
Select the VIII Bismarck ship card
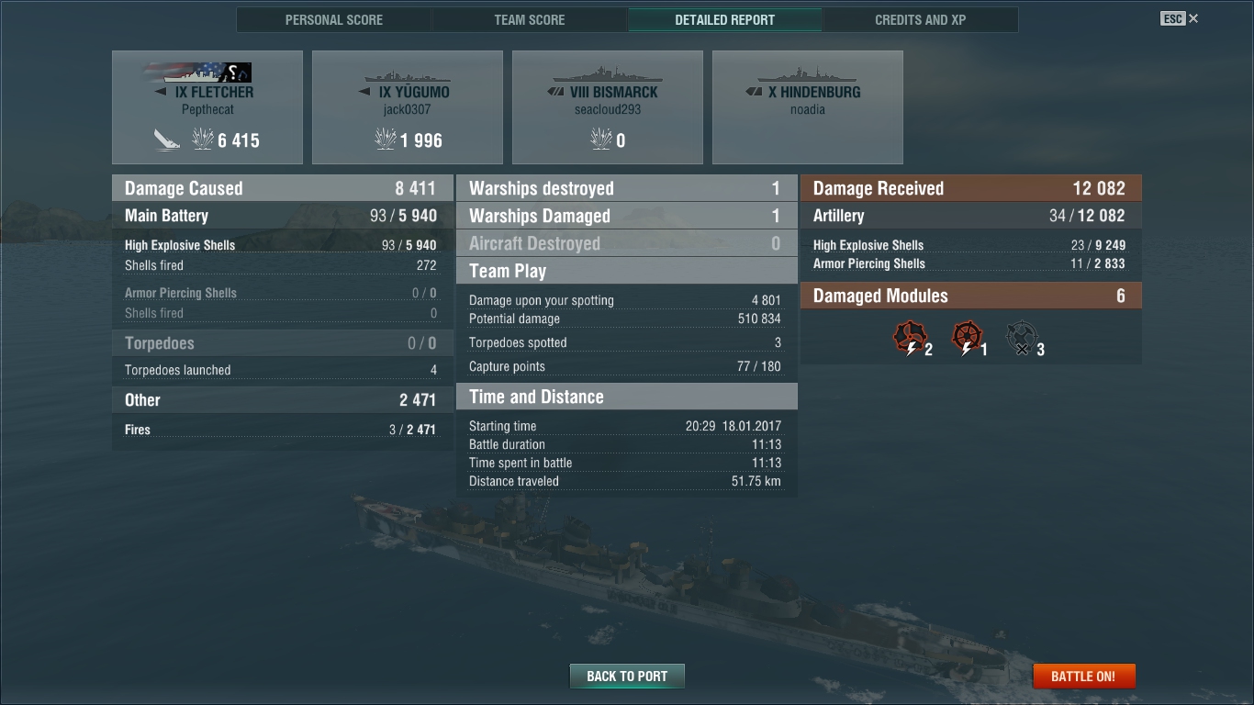click(x=608, y=107)
